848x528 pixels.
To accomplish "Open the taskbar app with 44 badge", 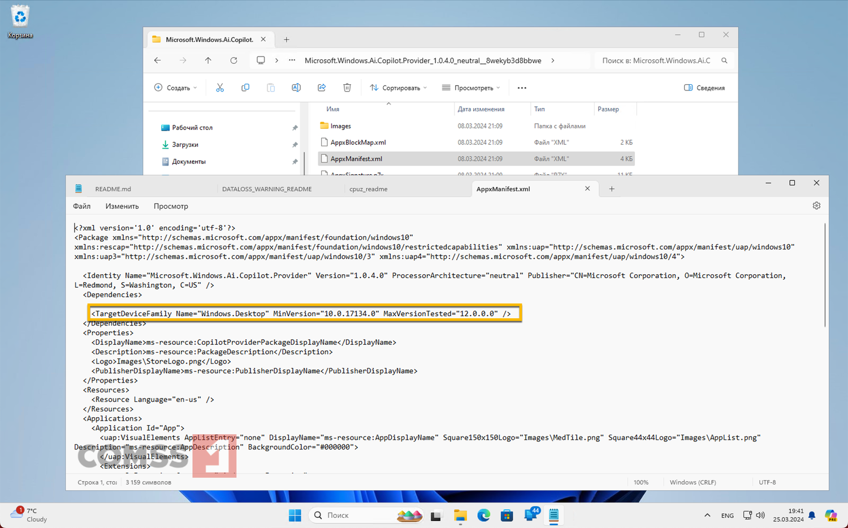I will click(531, 515).
